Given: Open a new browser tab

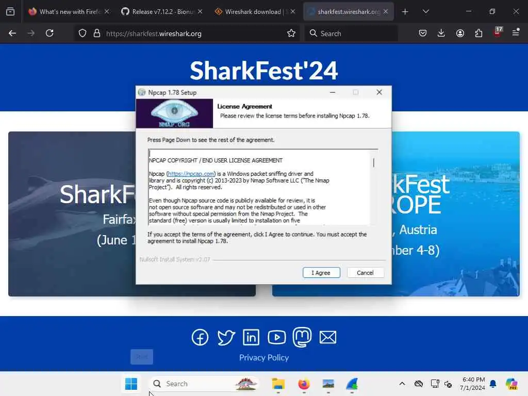Looking at the screenshot, I should pos(405,12).
